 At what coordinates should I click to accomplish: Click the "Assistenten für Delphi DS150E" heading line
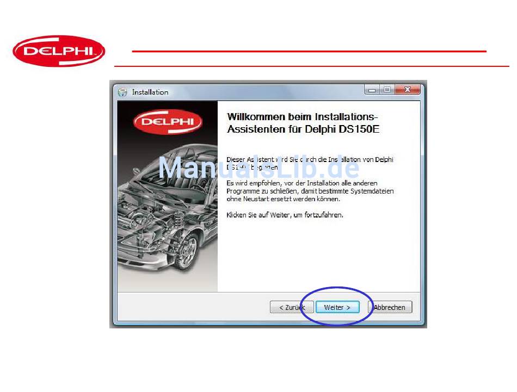click(306, 129)
